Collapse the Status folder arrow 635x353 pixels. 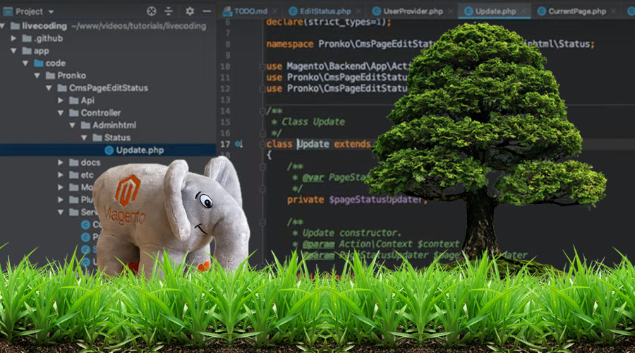[84, 138]
